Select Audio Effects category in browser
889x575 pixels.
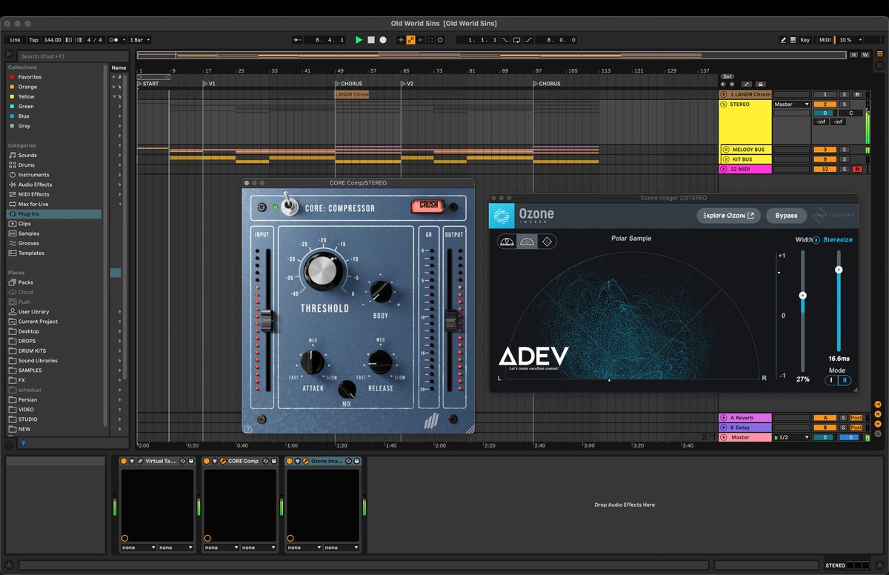coord(53,185)
